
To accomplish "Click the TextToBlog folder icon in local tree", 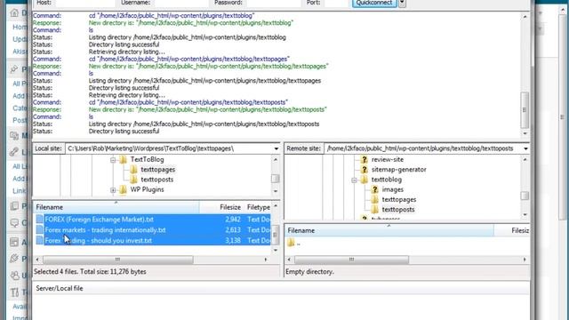I will click(123, 159).
